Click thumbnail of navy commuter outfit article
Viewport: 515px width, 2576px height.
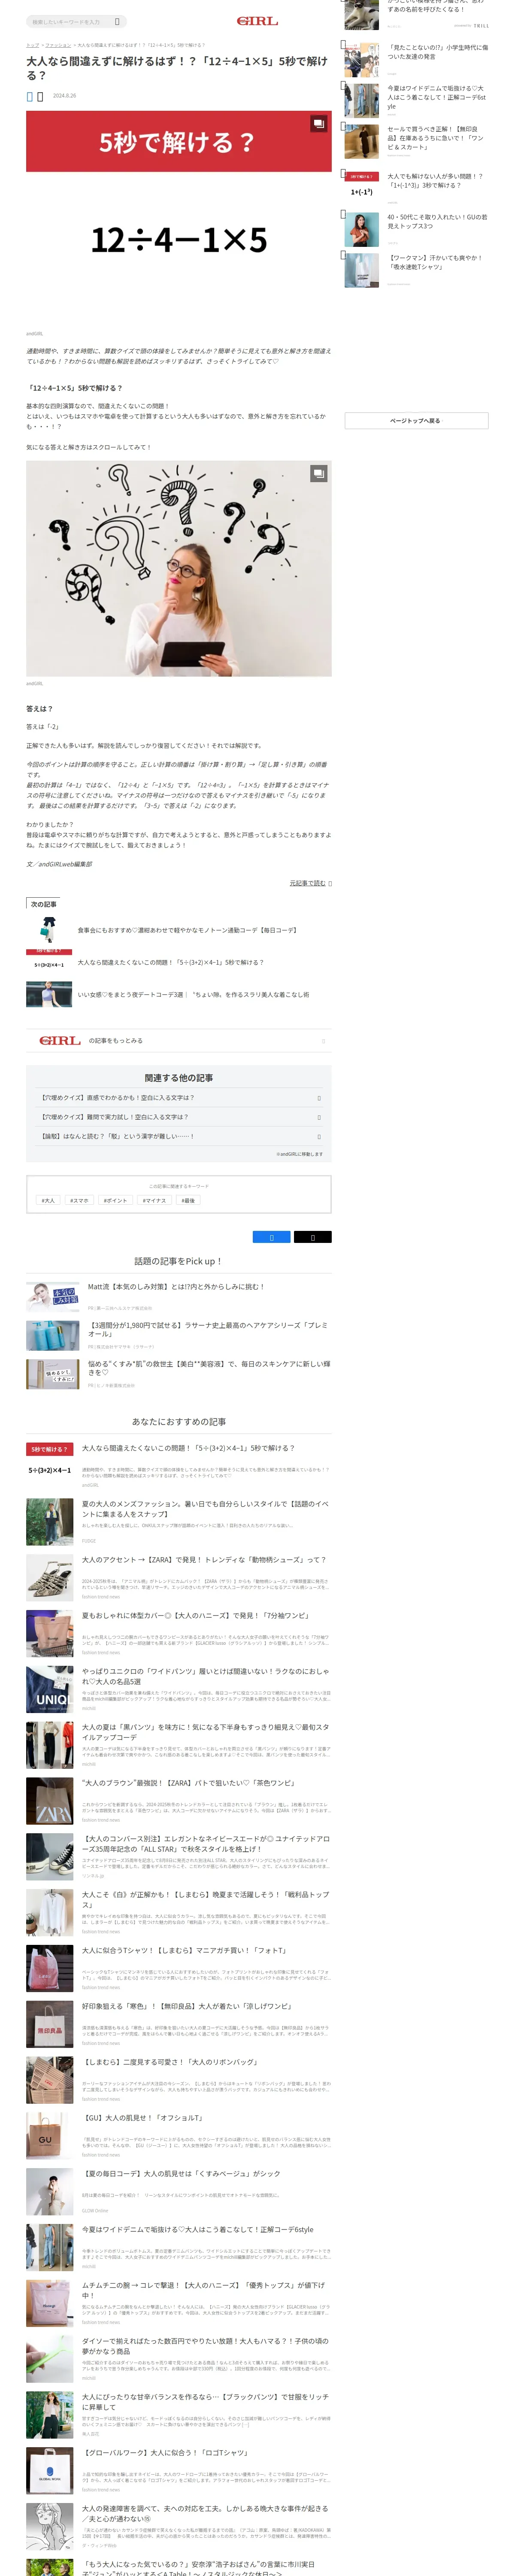coord(49,930)
